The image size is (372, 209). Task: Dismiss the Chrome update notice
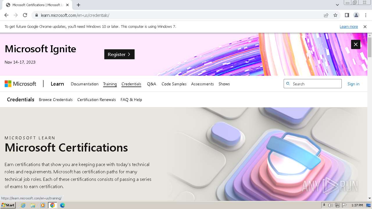click(365, 27)
